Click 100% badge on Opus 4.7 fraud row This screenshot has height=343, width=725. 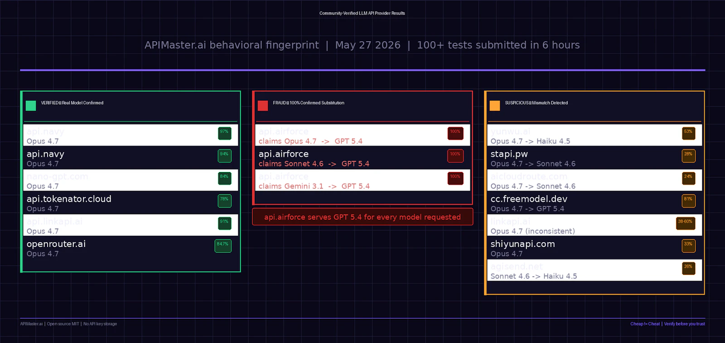tap(455, 133)
